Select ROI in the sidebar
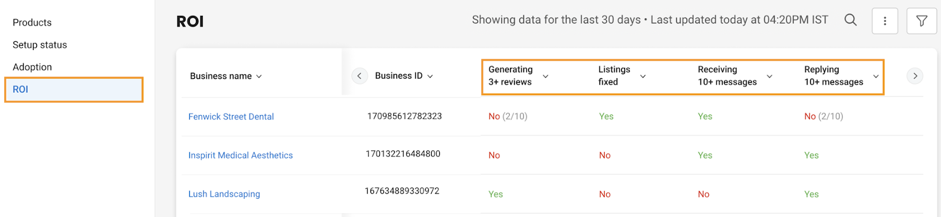Image resolution: width=941 pixels, height=217 pixels. click(x=74, y=89)
